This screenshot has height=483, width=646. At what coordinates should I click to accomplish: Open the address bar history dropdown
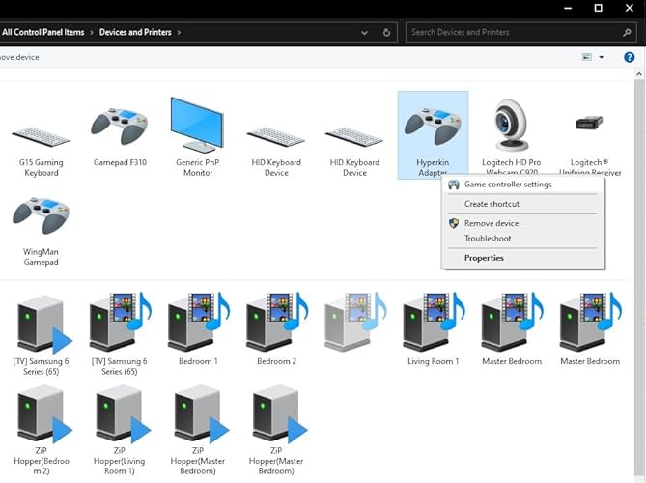[x=364, y=33]
